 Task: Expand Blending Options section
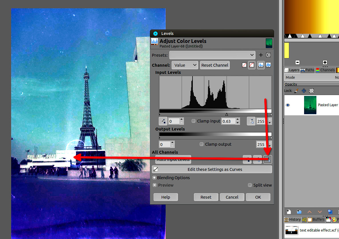[x=154, y=178]
